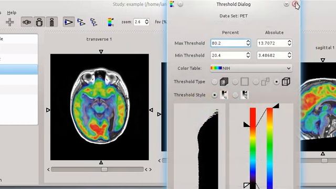This screenshot has width=336, height=189.
Task: Select second Threshold Type radio (single square)
Action: [235, 82]
